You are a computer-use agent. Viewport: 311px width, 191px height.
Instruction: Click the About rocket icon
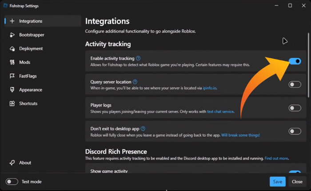pyautogui.click(x=12, y=163)
